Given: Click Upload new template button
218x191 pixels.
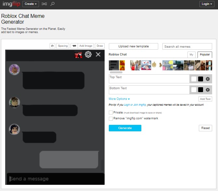Looking at the screenshot, I should [134, 46].
